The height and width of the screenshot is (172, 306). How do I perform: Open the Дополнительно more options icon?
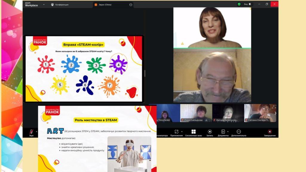coord(238,132)
